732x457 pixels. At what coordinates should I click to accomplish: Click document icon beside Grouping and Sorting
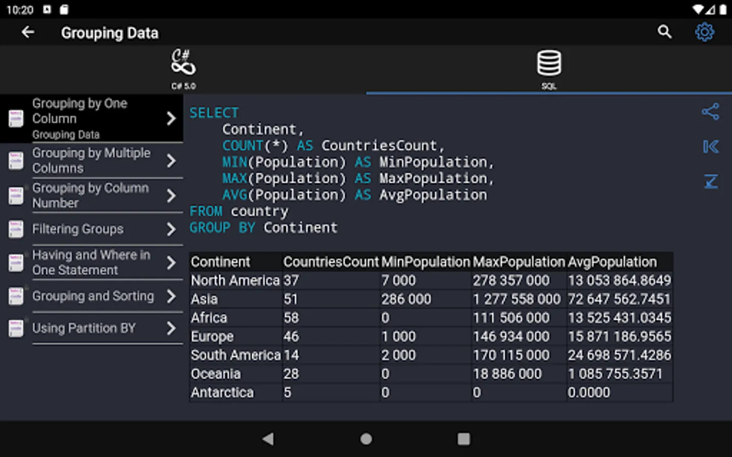click(x=16, y=296)
